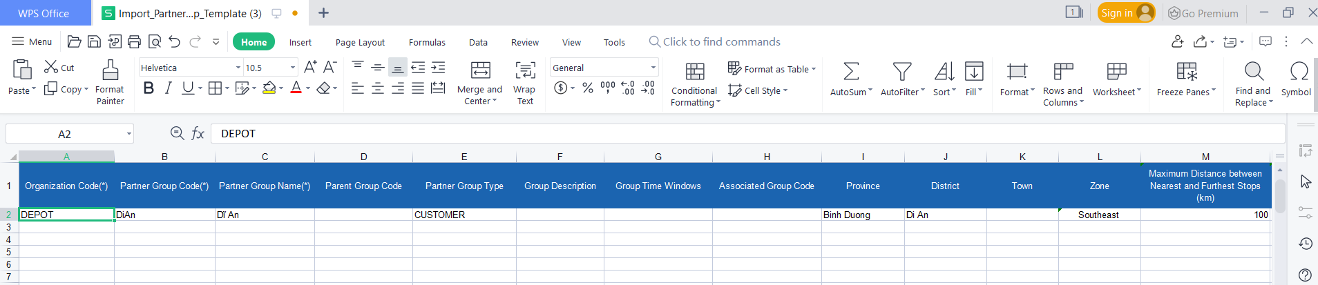The image size is (1318, 285).
Task: Pick the fill color bucket swatch
Action: (x=269, y=88)
